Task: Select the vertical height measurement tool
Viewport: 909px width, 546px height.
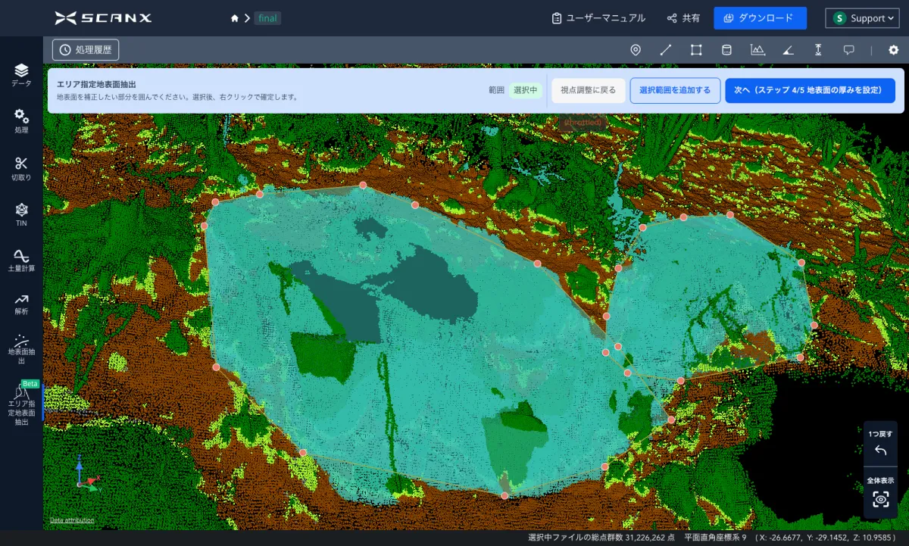Action: tap(818, 50)
